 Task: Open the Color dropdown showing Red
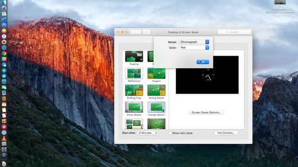(194, 47)
